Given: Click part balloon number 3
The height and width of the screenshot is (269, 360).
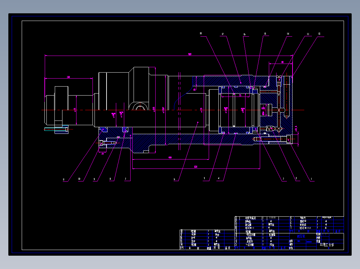Looking at the screenshot, I should (x=283, y=178).
